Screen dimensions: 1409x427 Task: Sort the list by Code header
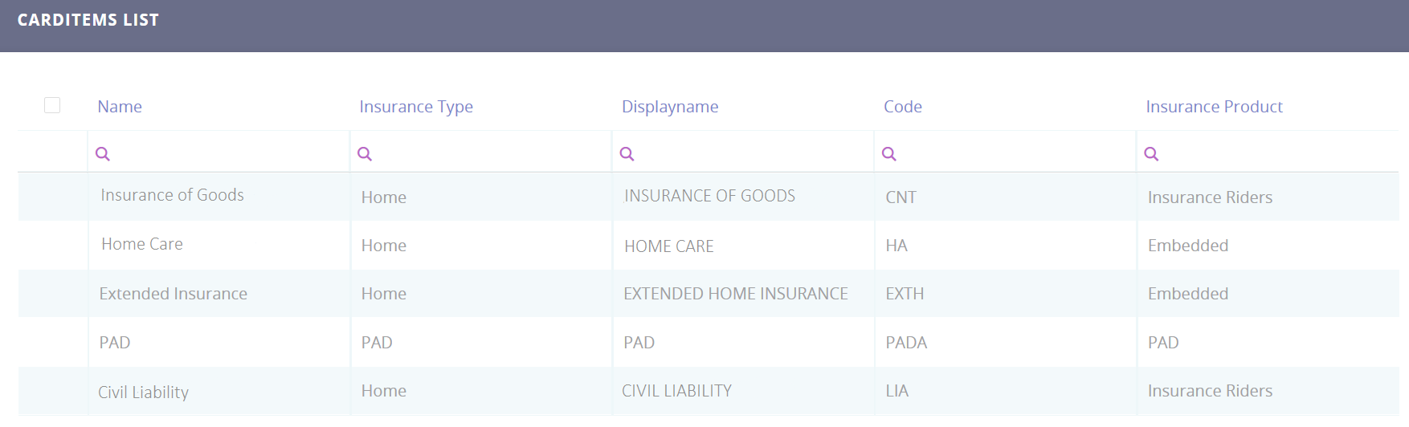point(903,107)
